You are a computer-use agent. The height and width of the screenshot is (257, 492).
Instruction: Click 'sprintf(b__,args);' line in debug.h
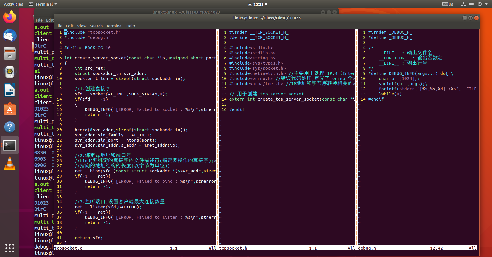tap(403, 84)
